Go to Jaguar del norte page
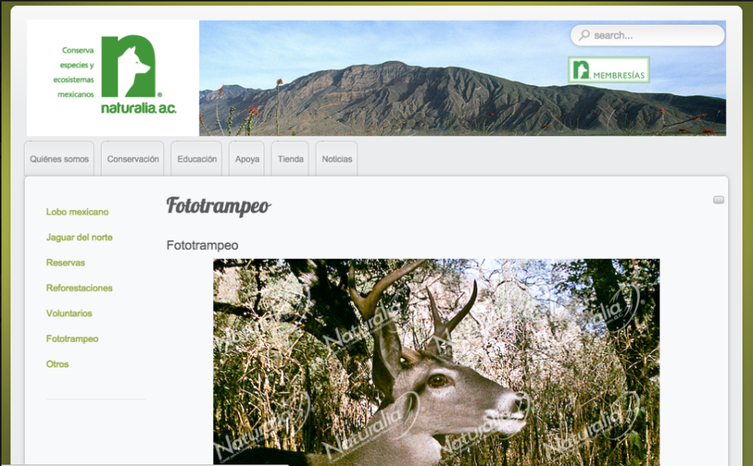Screen dimensions: 753x466 tap(79, 237)
